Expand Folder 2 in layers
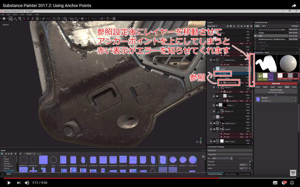This screenshot has width=300, height=187. click(x=217, y=96)
